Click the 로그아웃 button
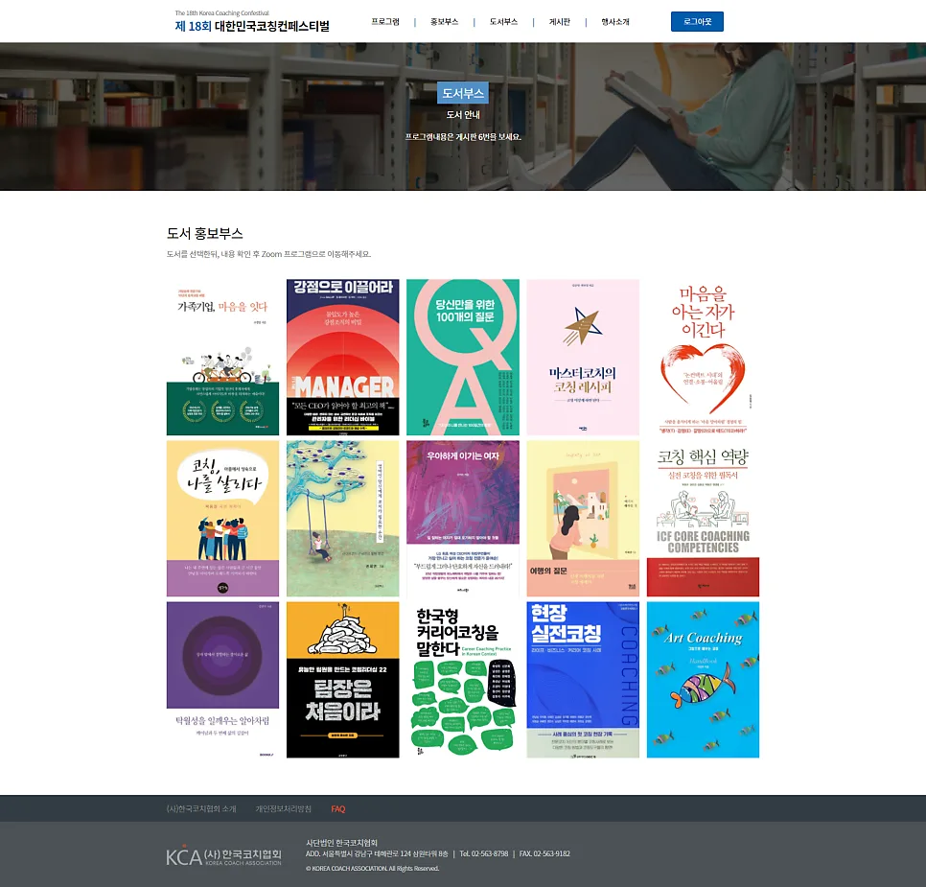The height and width of the screenshot is (887, 926). (697, 21)
